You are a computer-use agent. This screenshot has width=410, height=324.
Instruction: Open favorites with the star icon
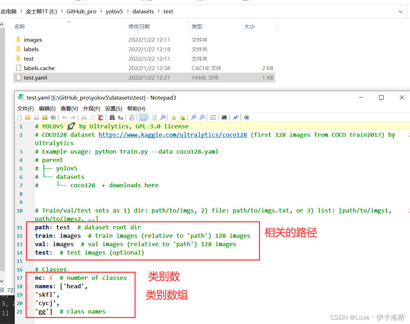pos(173,117)
